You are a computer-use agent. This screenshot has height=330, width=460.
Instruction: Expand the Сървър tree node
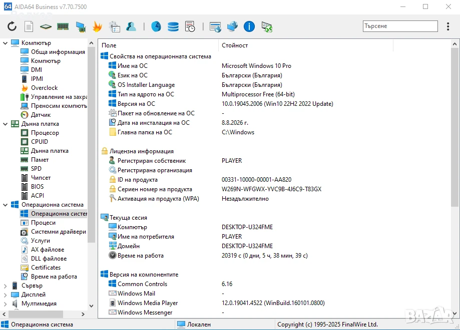click(5, 286)
